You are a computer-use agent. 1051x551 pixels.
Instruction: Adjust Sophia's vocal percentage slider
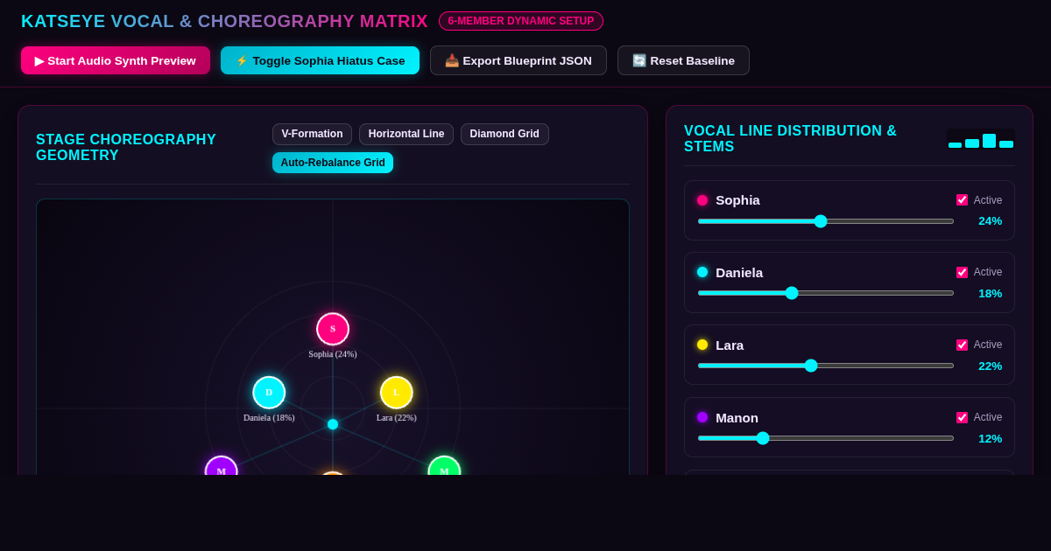tap(826, 221)
